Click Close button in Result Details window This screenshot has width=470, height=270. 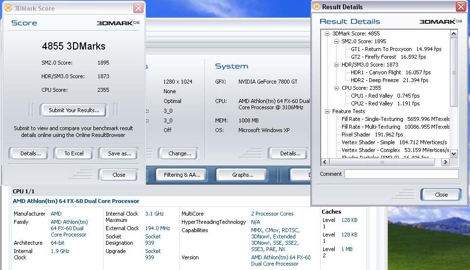(441, 195)
